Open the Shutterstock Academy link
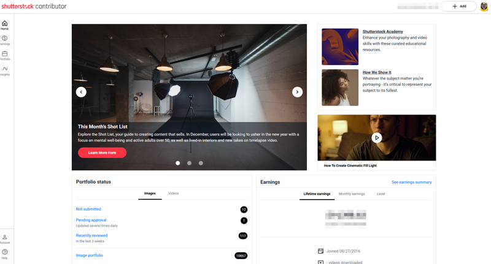Image resolution: width=491 pixels, height=264 pixels. (x=382, y=32)
